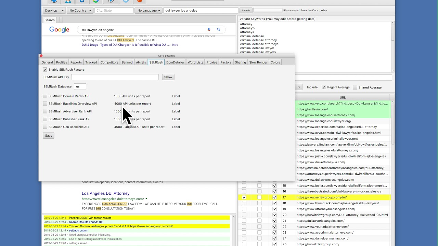438x246 pixels.
Task: Click the Cora keyword field with dui lawyer los angeles
Action: point(201,11)
